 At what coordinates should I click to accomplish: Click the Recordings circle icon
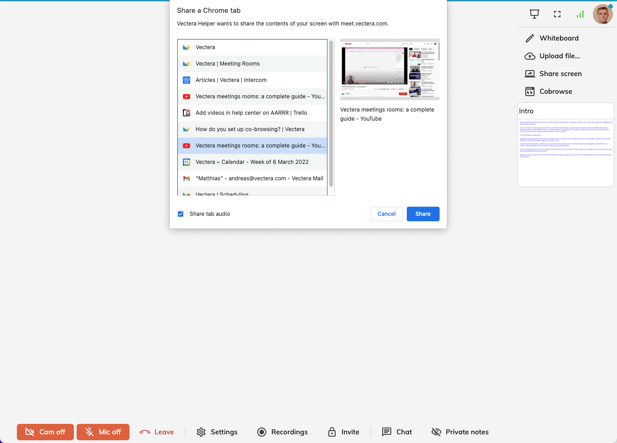(x=262, y=432)
